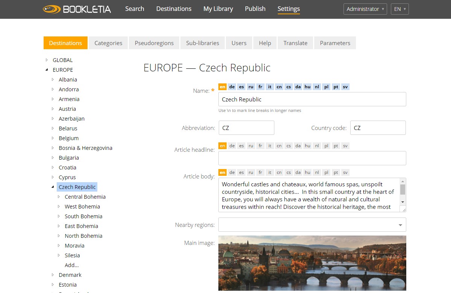Collapse the EUROPE tree node
The image size is (451, 293).
pyautogui.click(x=47, y=70)
